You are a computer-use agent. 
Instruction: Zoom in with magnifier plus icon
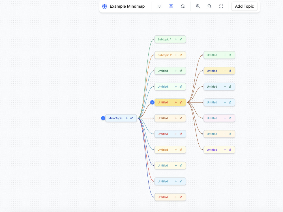point(198,6)
